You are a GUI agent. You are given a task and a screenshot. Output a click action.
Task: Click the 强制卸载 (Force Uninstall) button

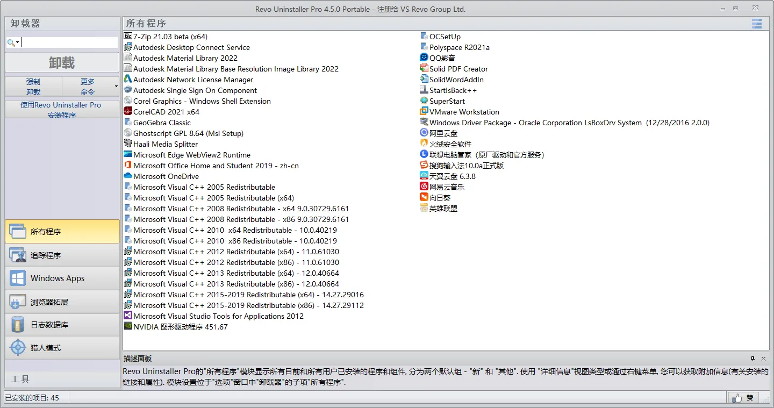[33, 86]
